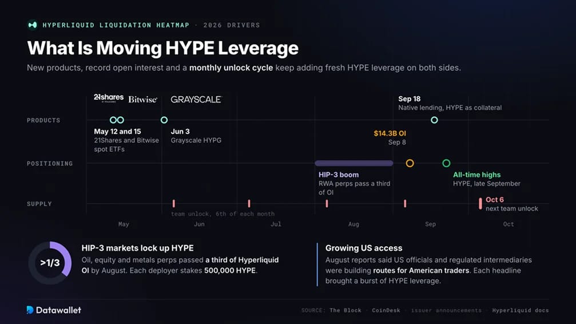Click the POSITIONING row label

click(50, 163)
